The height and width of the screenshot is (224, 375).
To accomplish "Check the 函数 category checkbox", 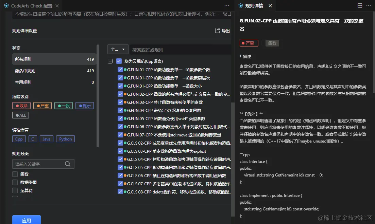I will pyautogui.click(x=15, y=174).
